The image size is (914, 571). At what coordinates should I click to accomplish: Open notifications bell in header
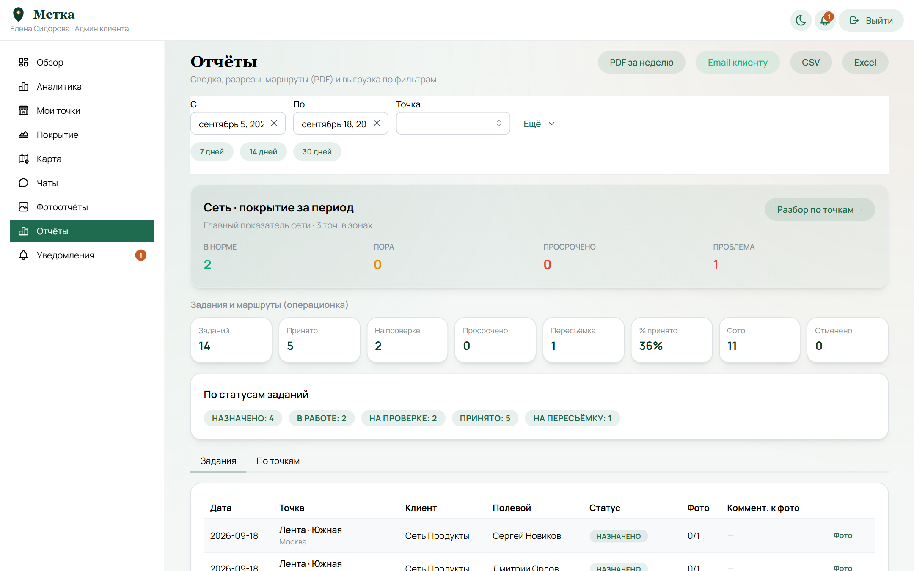coord(825,20)
